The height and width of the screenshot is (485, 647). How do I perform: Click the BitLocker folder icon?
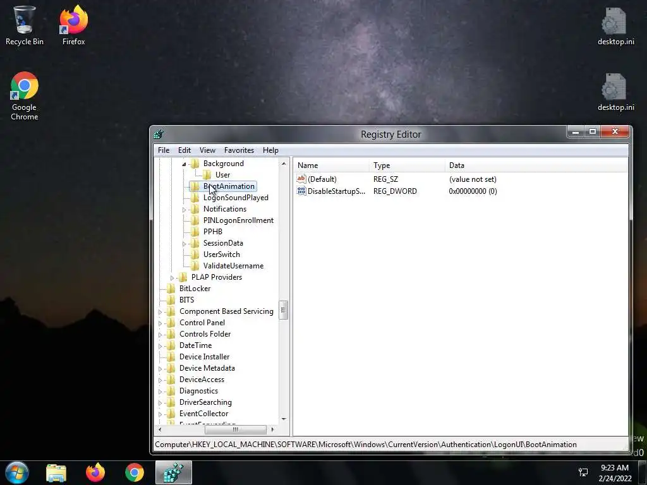click(171, 288)
